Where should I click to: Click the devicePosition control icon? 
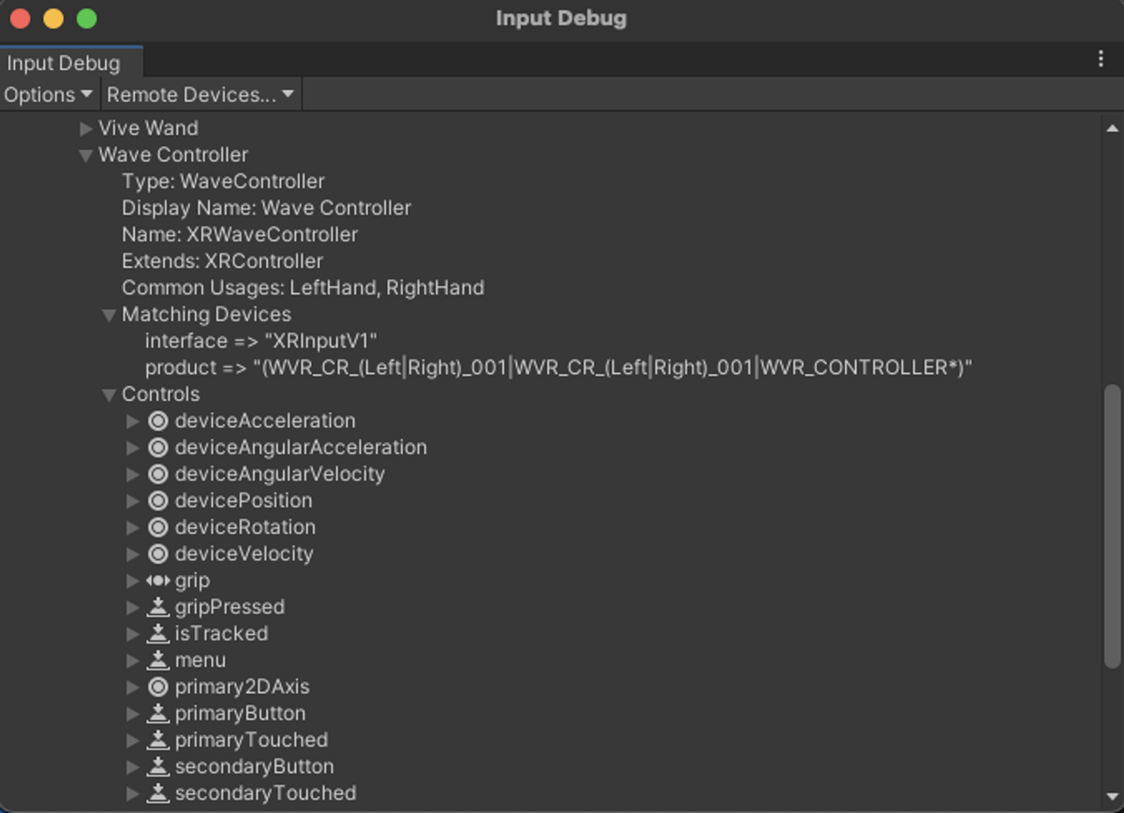tap(157, 501)
